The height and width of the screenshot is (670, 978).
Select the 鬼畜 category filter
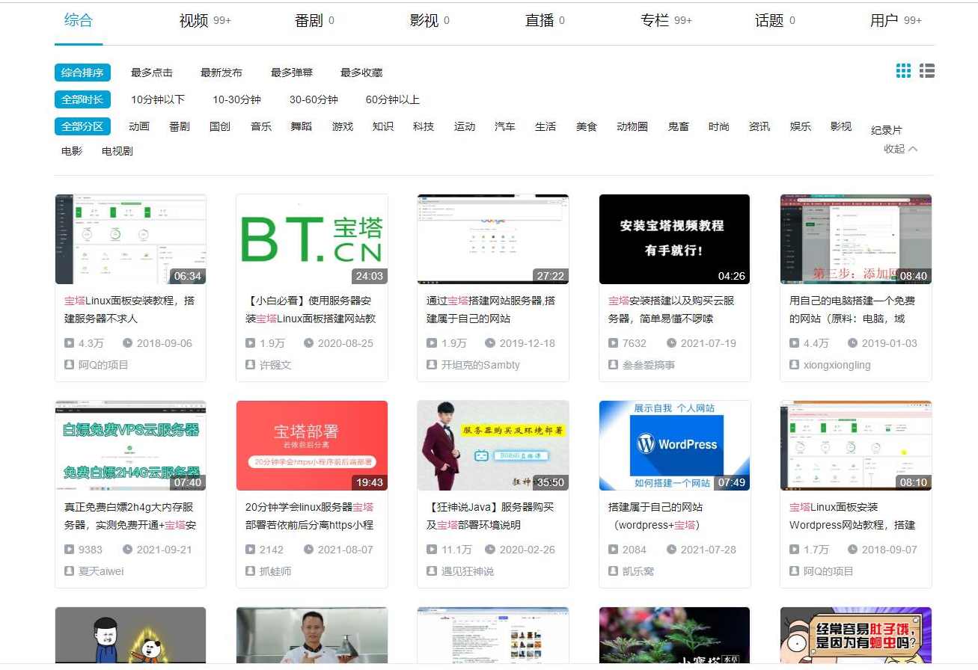(x=677, y=126)
